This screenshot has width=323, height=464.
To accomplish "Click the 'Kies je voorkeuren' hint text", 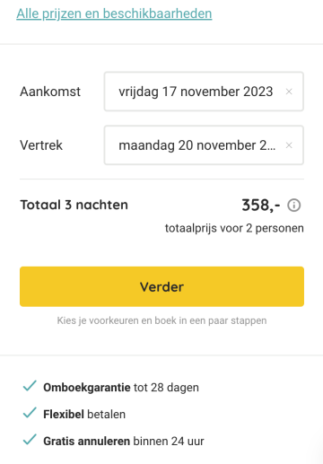I will [161, 320].
